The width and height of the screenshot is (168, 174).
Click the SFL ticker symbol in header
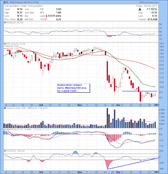pos(6,3)
